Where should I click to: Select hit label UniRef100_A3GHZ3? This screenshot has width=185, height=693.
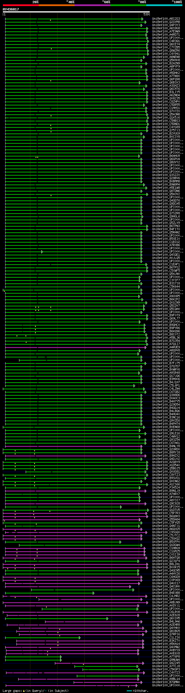click(166, 86)
